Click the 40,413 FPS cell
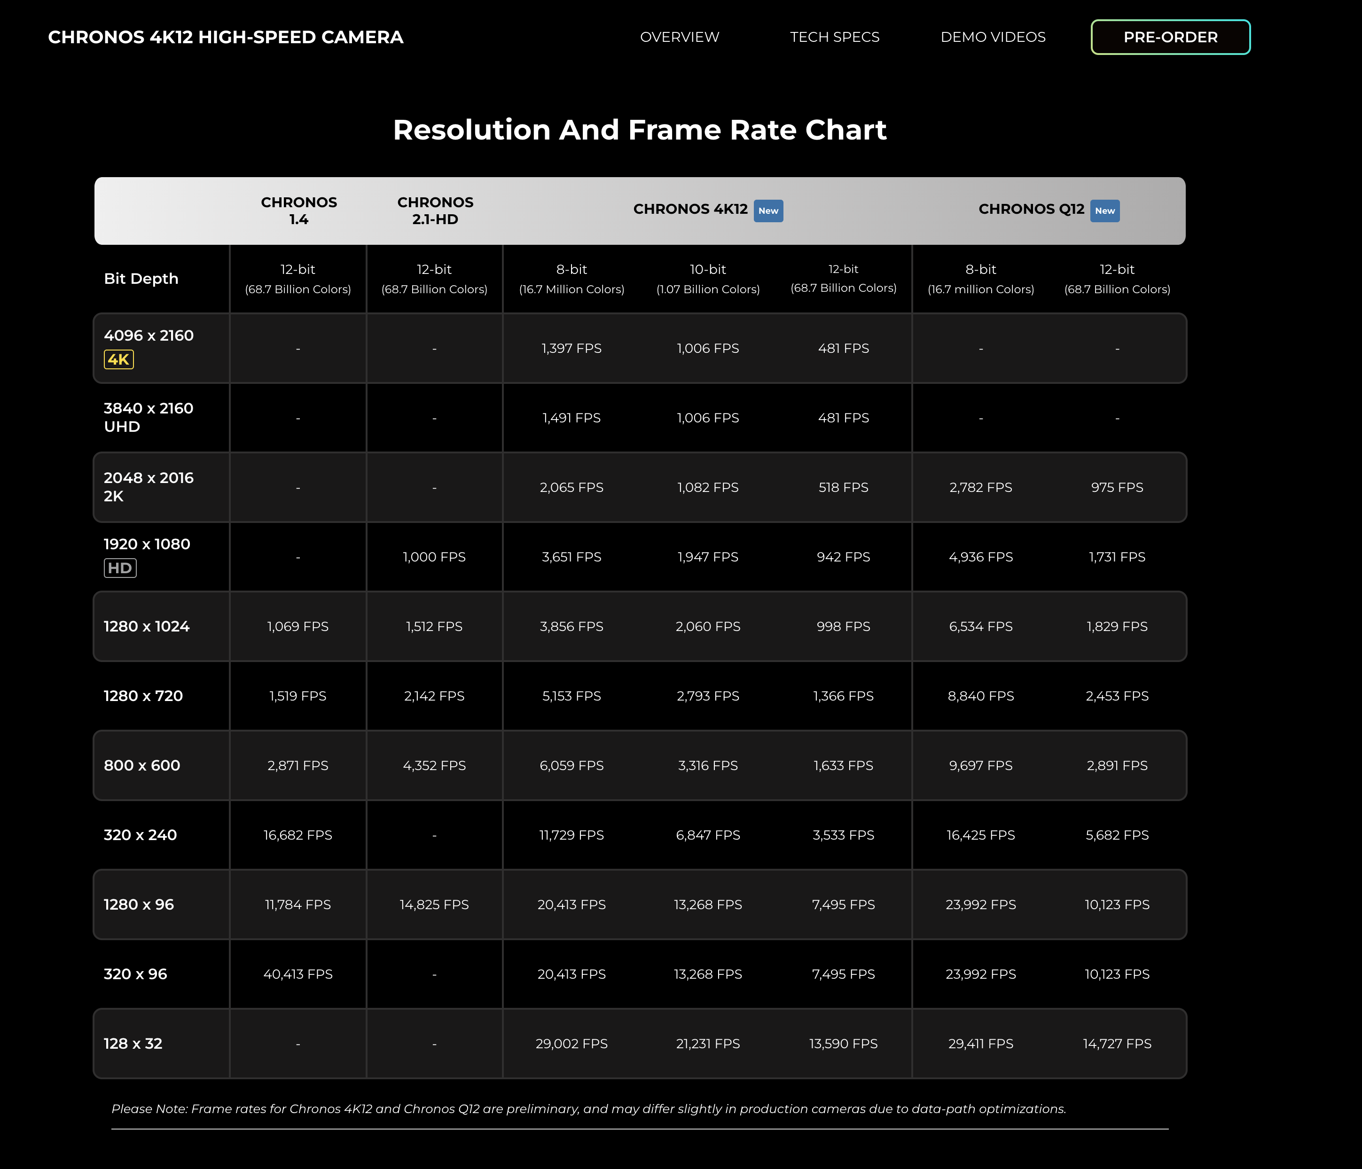The width and height of the screenshot is (1362, 1169). click(x=298, y=974)
